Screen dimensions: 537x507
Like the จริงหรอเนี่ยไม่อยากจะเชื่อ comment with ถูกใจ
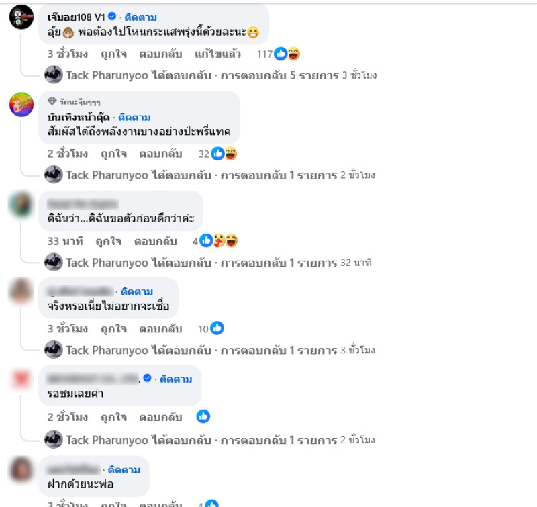113,329
